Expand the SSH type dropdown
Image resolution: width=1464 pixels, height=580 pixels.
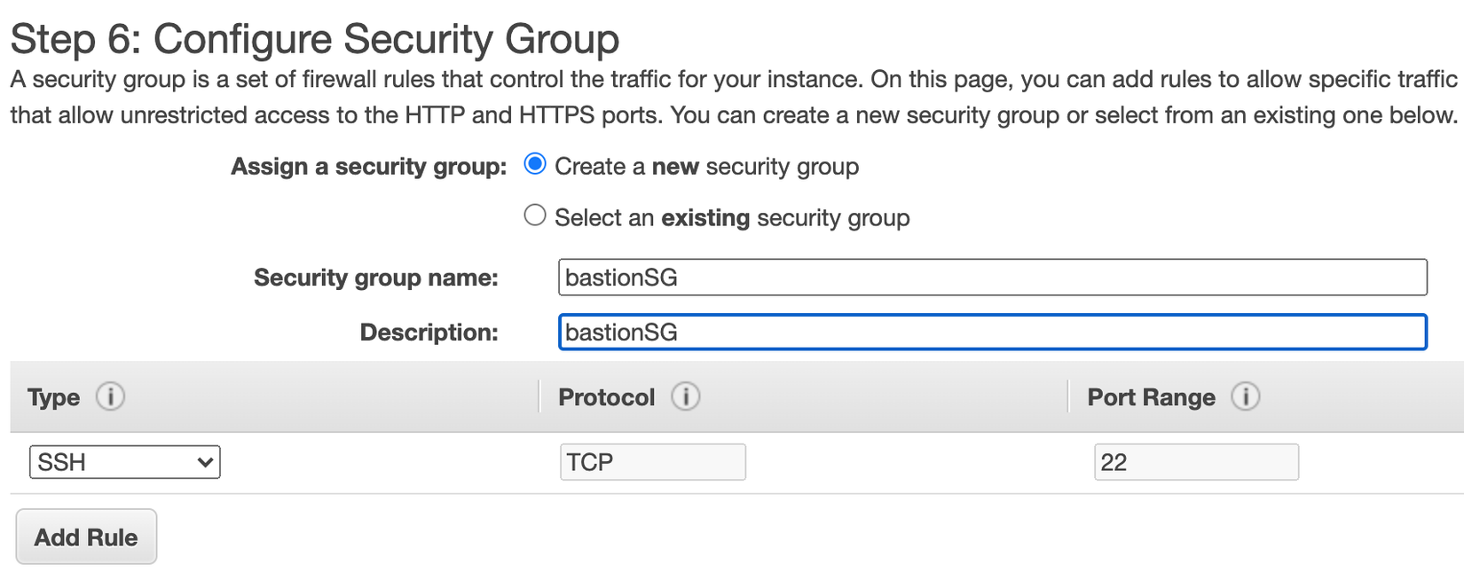[125, 462]
